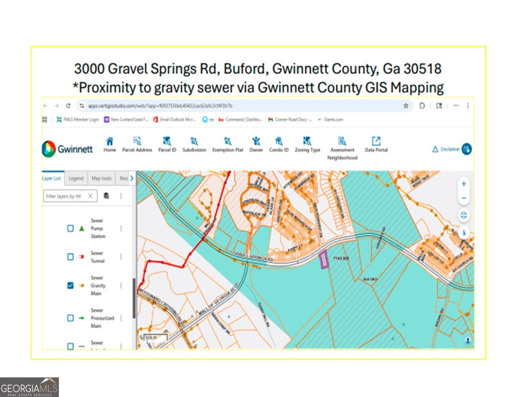Viewport: 514px width, 397px height.
Task: Click the Home icon in Gwinnett toolbar
Action: tap(110, 142)
